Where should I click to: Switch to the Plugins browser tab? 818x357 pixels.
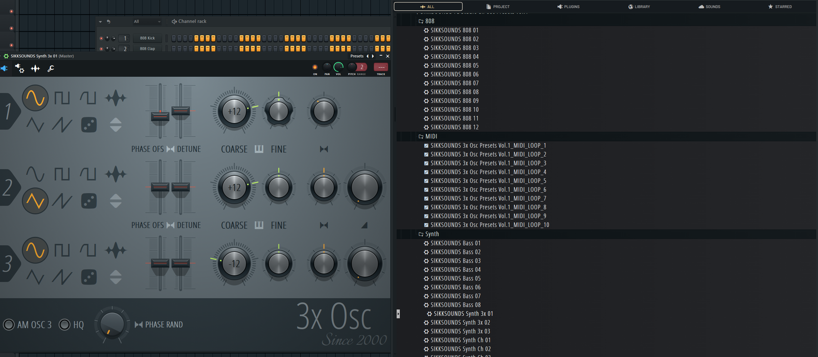[x=568, y=7]
